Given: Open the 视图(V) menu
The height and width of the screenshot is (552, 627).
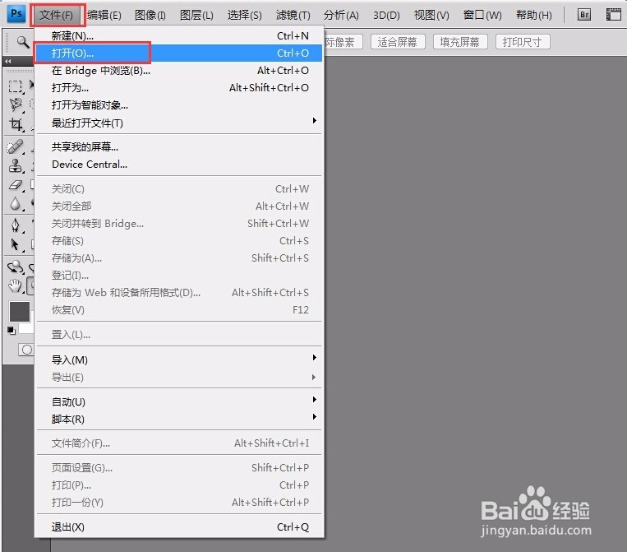Looking at the screenshot, I should click(x=431, y=15).
